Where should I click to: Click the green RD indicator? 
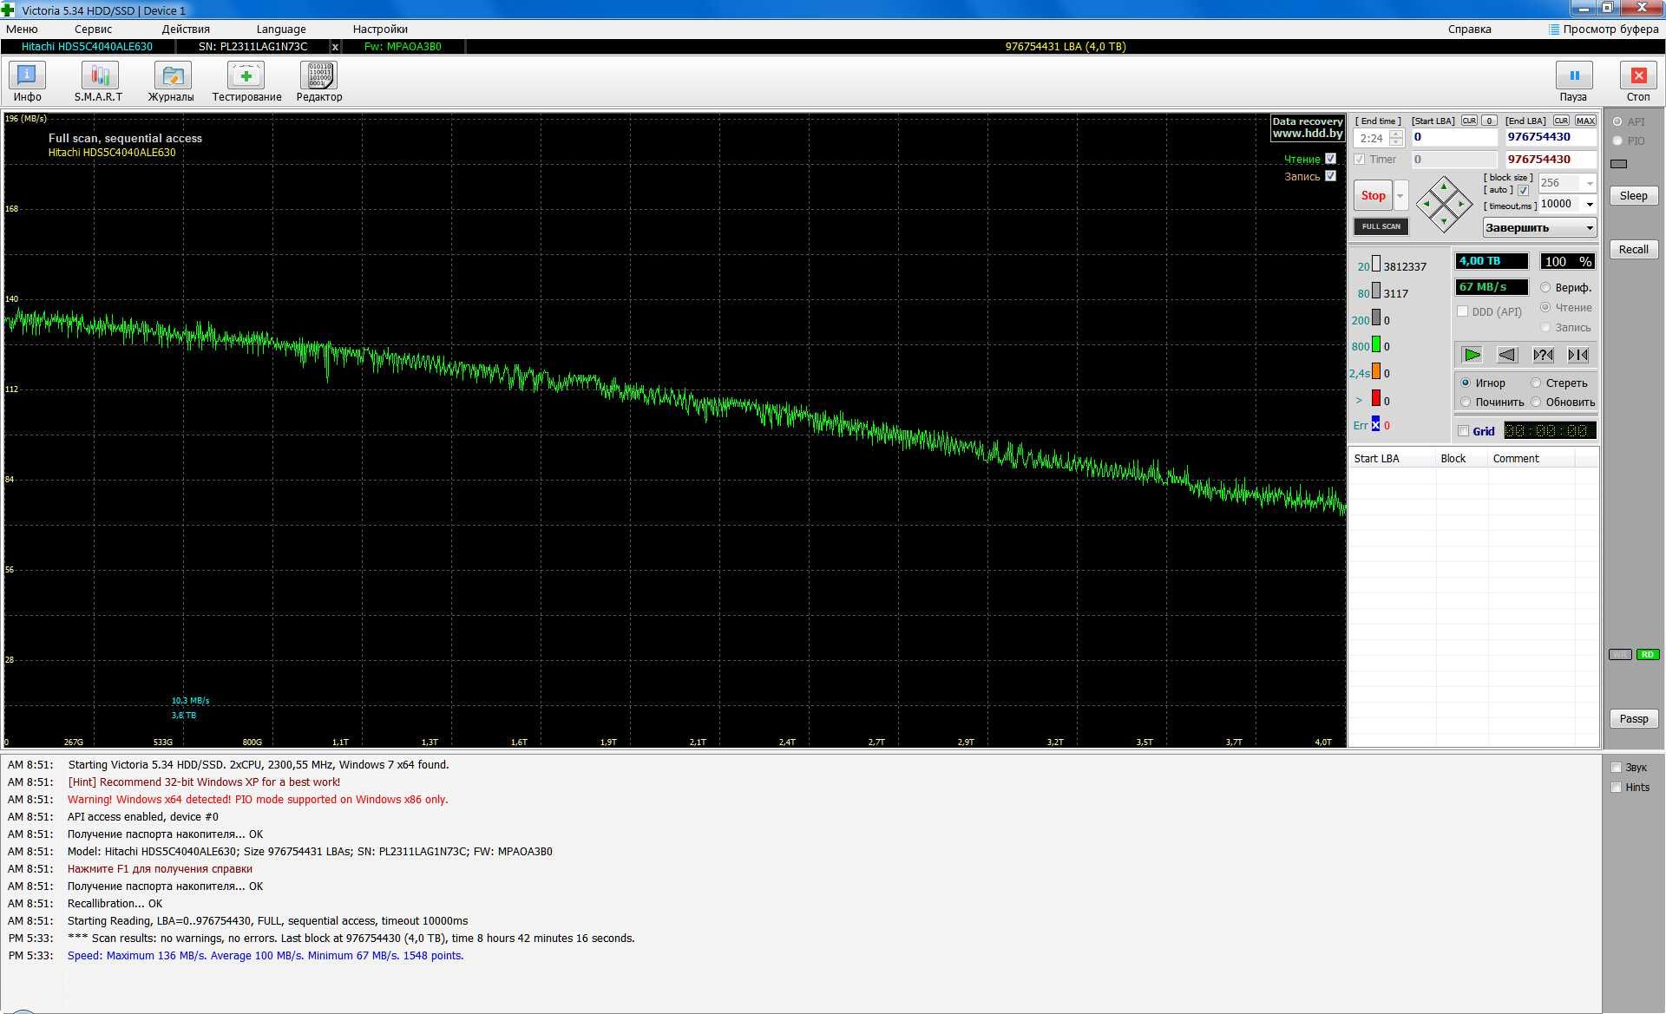(1647, 654)
